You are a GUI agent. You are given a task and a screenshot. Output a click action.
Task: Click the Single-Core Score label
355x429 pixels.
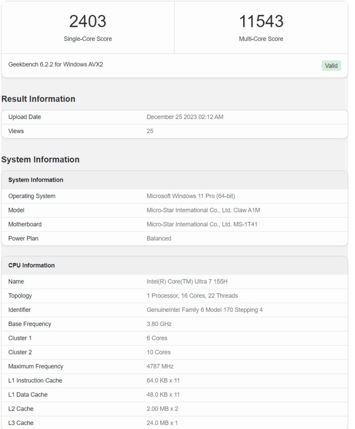point(88,39)
